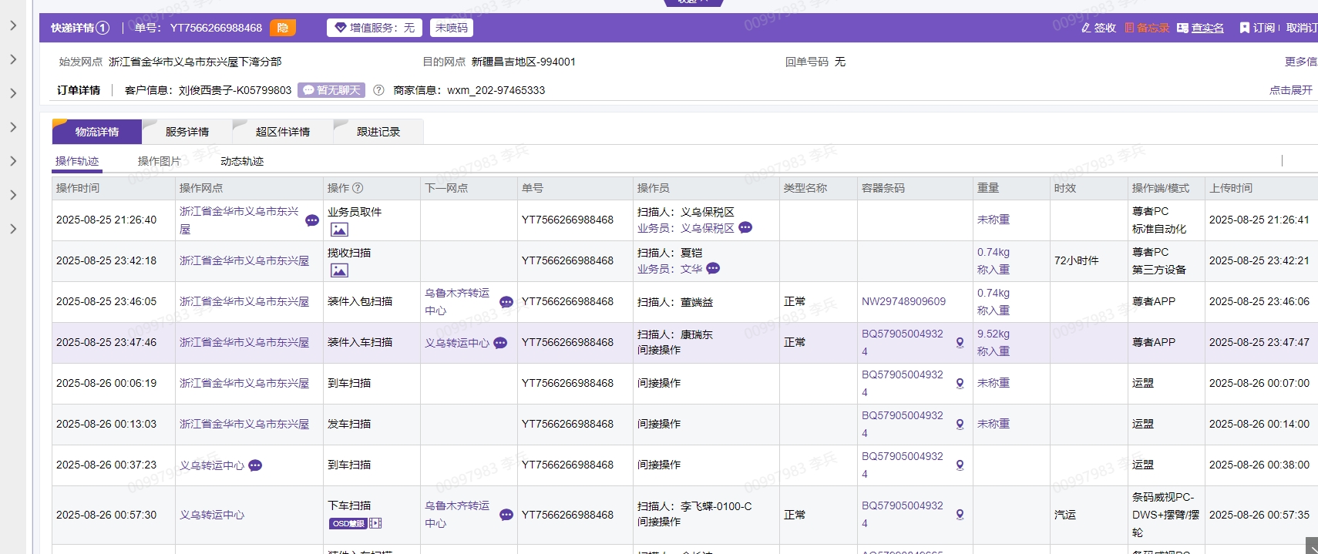The height and width of the screenshot is (554, 1318).
Task: Click the 未喷码 tag
Action: coord(451,28)
